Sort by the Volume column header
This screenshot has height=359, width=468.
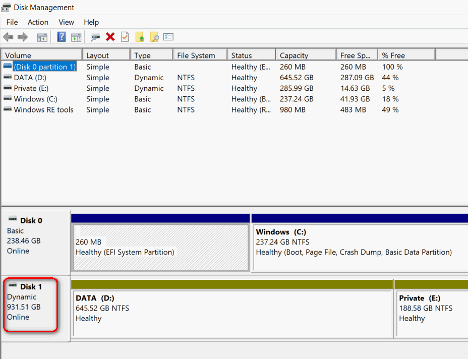click(42, 55)
